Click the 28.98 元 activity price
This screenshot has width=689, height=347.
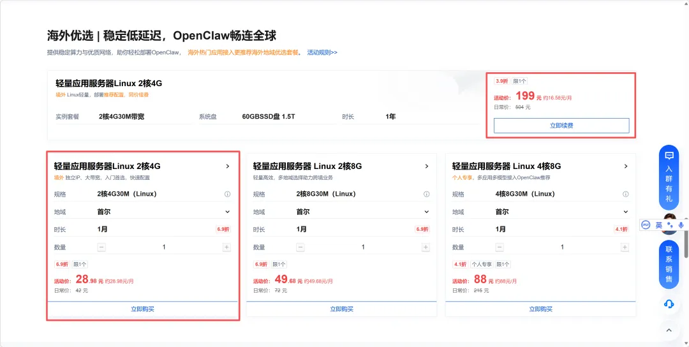click(89, 279)
